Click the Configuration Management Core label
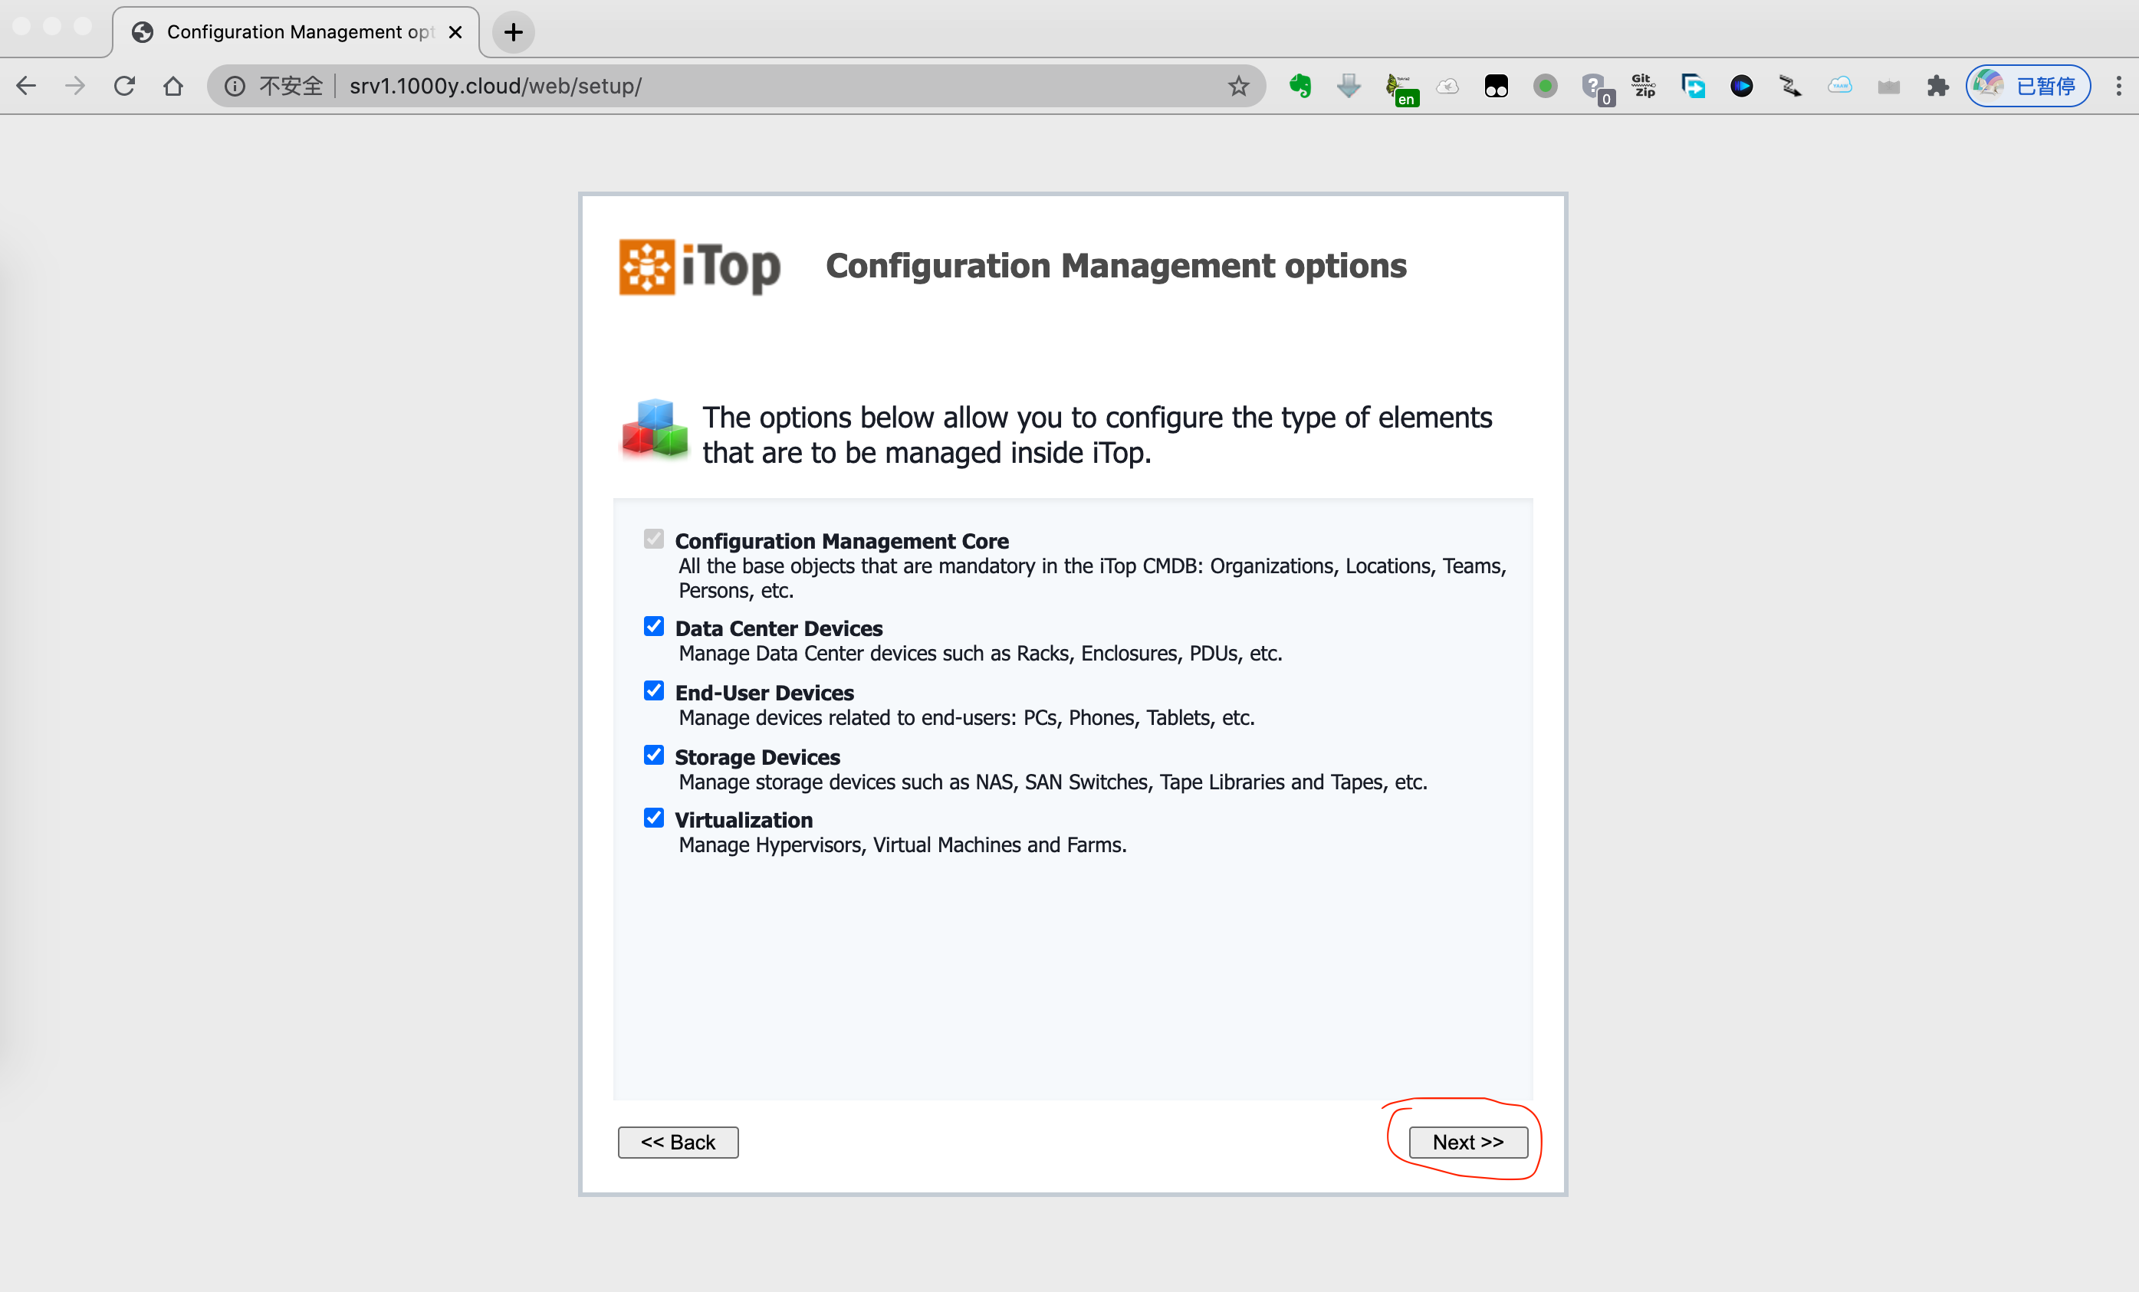The image size is (2139, 1292). tap(842, 542)
